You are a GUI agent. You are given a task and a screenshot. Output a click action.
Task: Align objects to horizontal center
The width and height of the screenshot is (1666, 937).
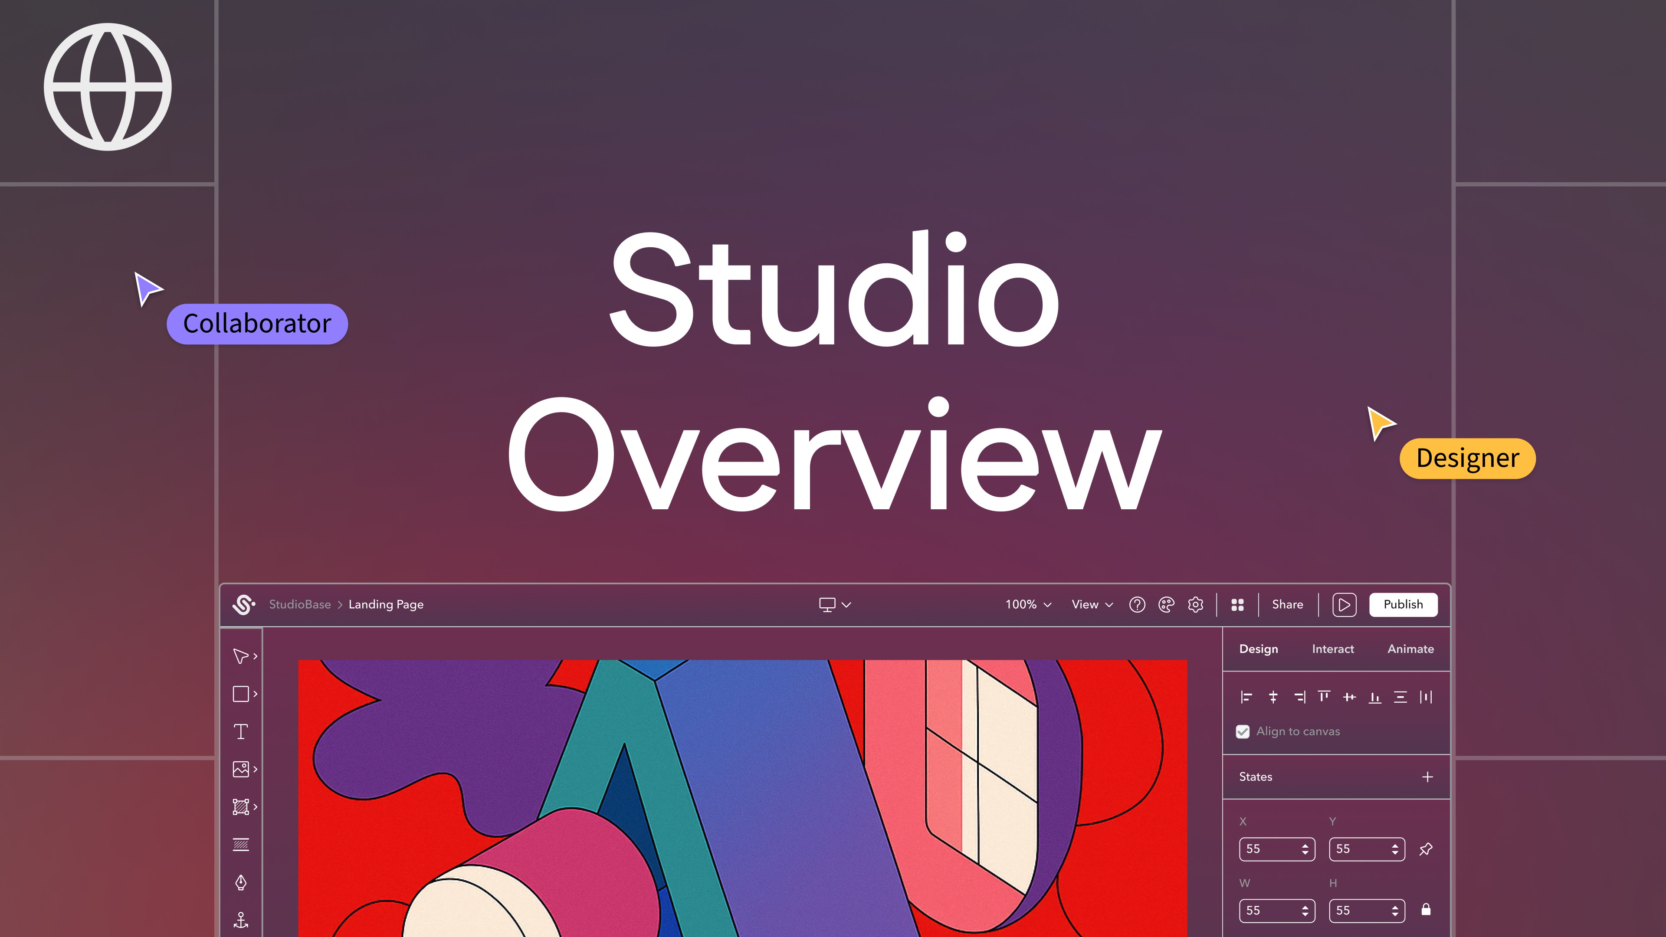(1273, 696)
